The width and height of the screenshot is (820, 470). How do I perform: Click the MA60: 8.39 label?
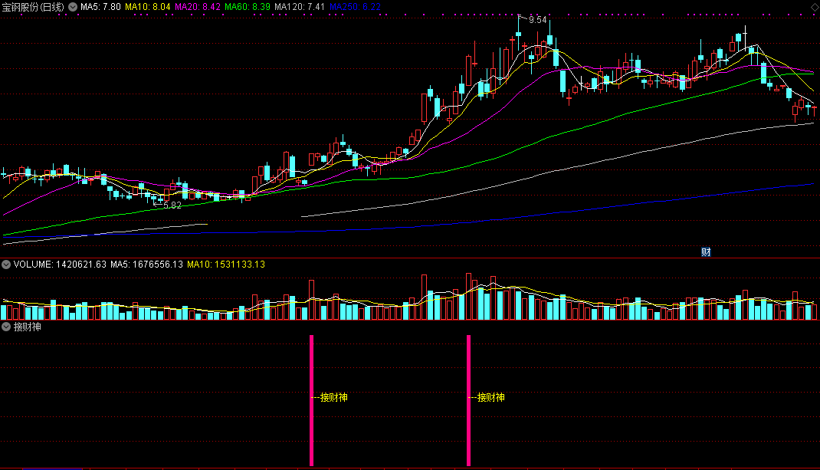[248, 8]
